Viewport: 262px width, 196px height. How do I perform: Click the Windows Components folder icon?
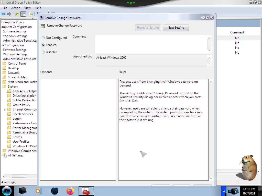click(x=5, y=151)
